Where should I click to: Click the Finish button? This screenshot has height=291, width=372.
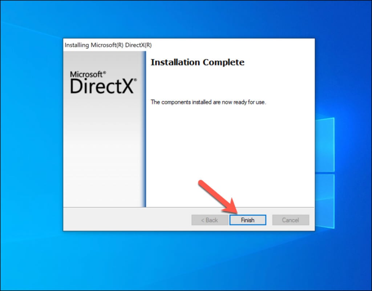tap(248, 220)
